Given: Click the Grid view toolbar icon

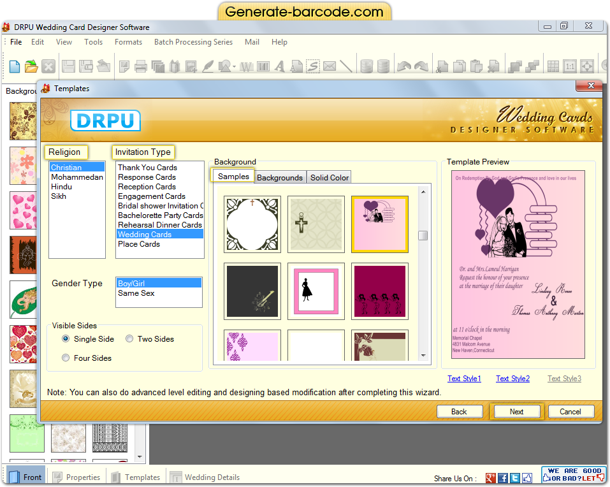Looking at the screenshot, I should coord(553,66).
